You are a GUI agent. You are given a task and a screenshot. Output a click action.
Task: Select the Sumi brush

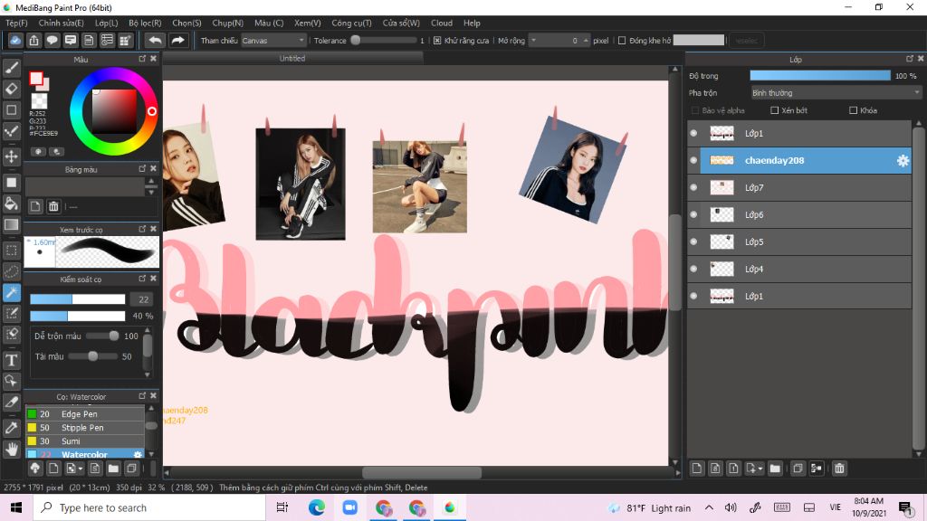pyautogui.click(x=85, y=441)
